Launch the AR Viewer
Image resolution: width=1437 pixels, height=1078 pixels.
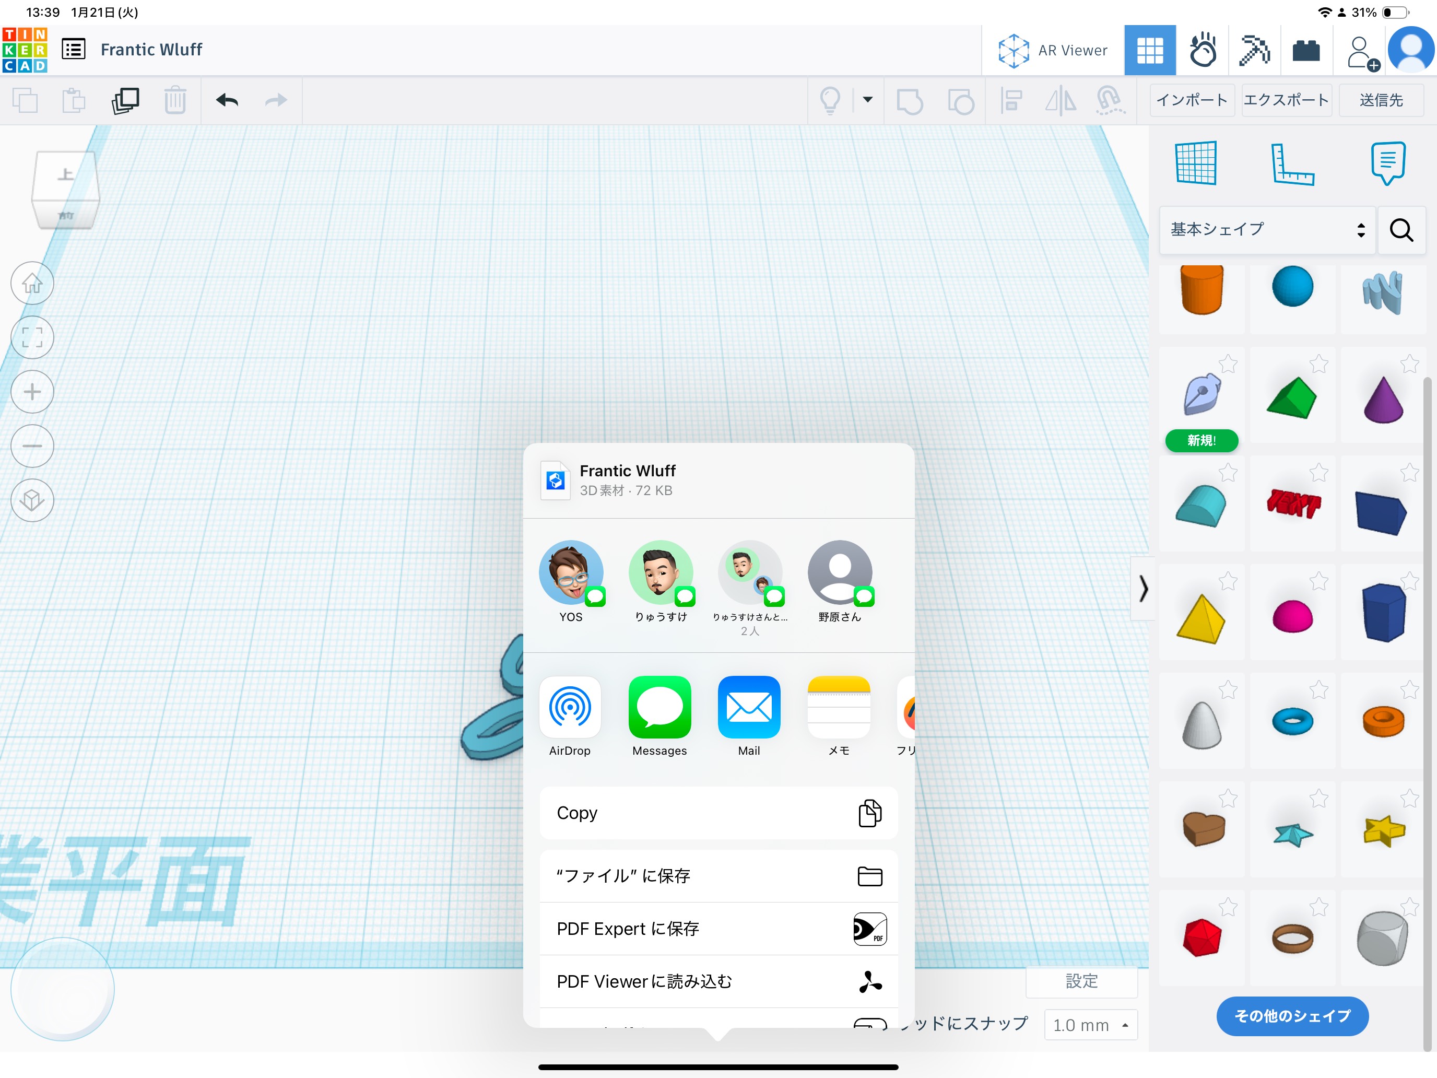(1052, 50)
